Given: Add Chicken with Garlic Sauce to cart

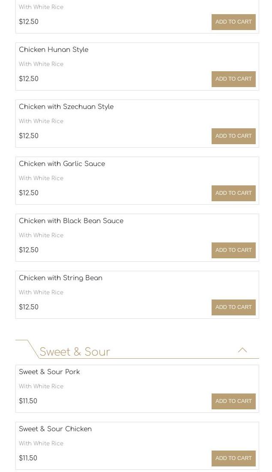Looking at the screenshot, I should pyautogui.click(x=233, y=193).
